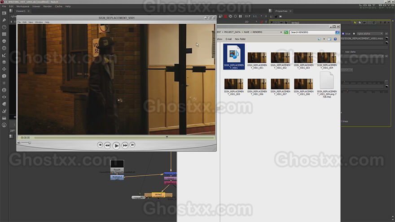This screenshot has width=395, height=222.
Task: Click the folder browse icon next to file path
Action: click(x=386, y=38)
